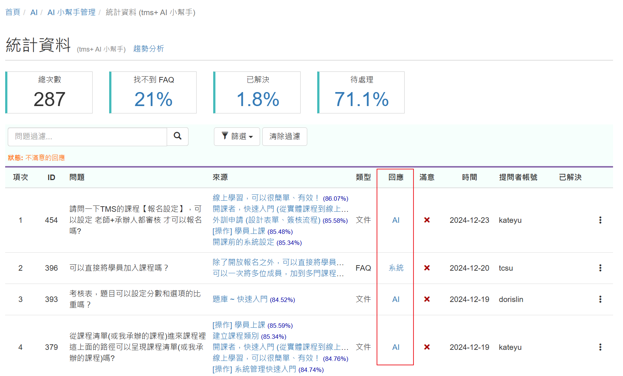Navigate to AI 小幫手管理 breadcrumb
623x376 pixels.
click(x=71, y=13)
